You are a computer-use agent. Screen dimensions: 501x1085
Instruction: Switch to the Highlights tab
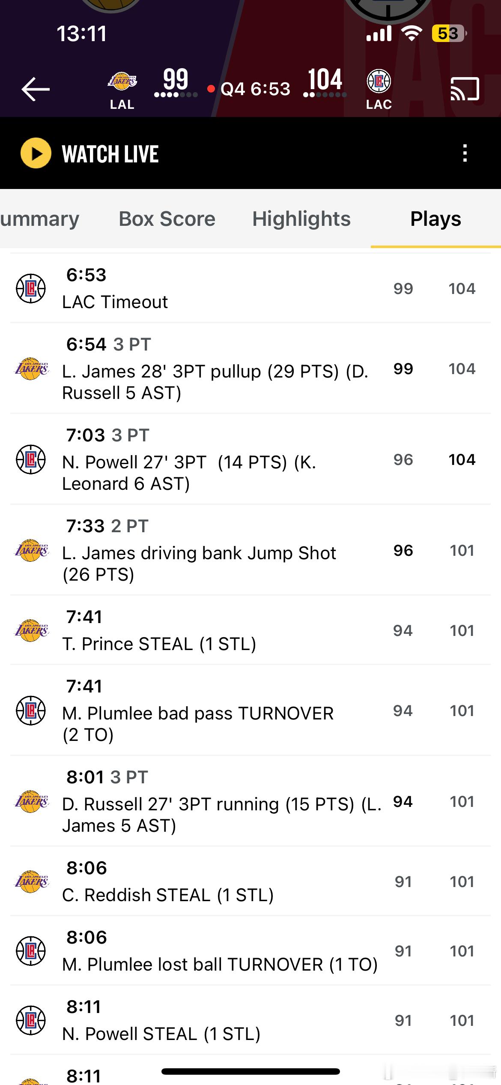(x=301, y=219)
